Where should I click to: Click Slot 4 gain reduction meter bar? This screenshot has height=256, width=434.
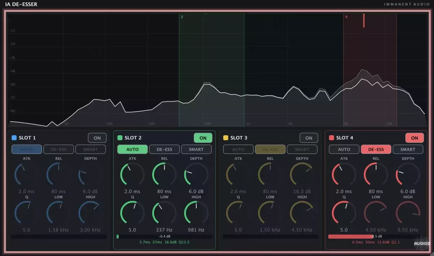(x=376, y=237)
